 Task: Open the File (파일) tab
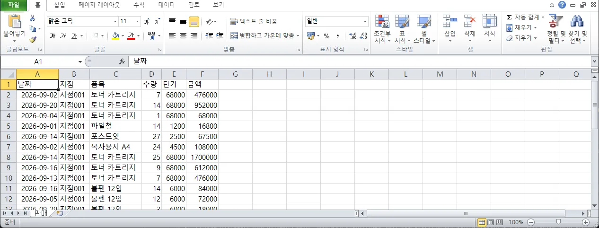(x=14, y=5)
